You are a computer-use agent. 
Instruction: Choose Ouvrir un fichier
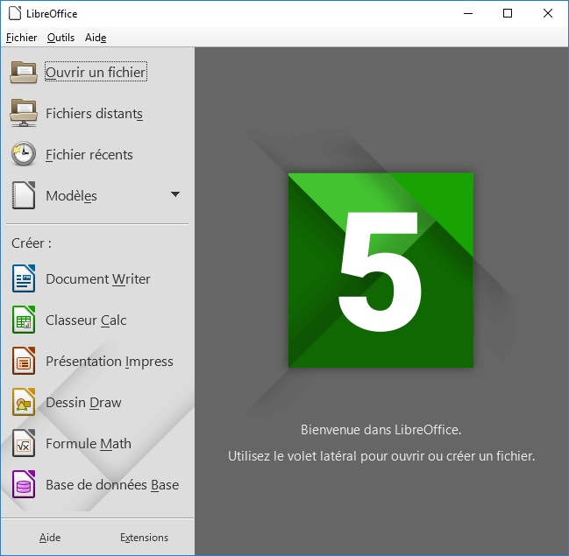[x=96, y=72]
